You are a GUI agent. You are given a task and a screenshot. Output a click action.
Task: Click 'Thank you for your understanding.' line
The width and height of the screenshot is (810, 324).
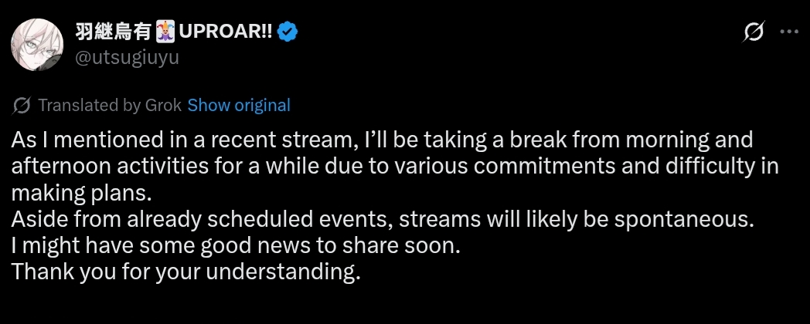coord(185,272)
